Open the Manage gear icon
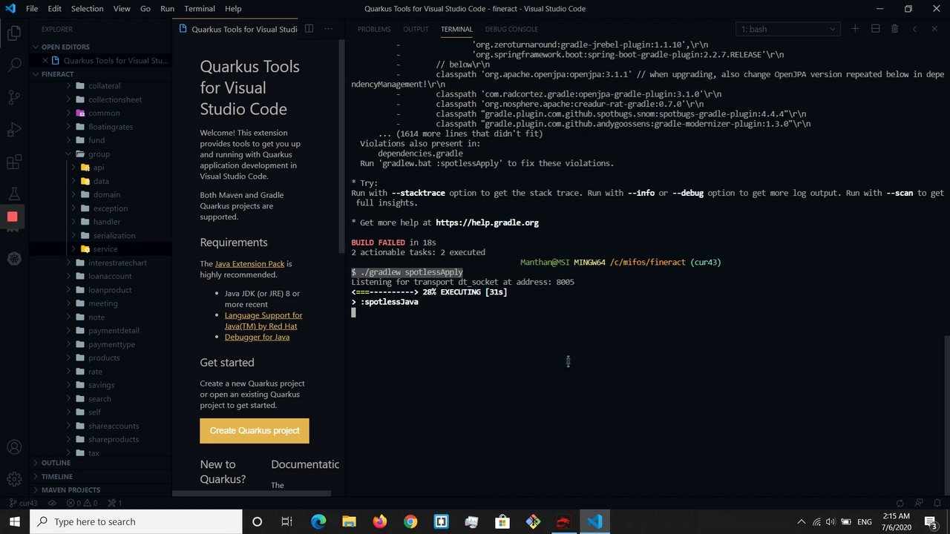Viewport: 950px width, 534px height. click(14, 479)
